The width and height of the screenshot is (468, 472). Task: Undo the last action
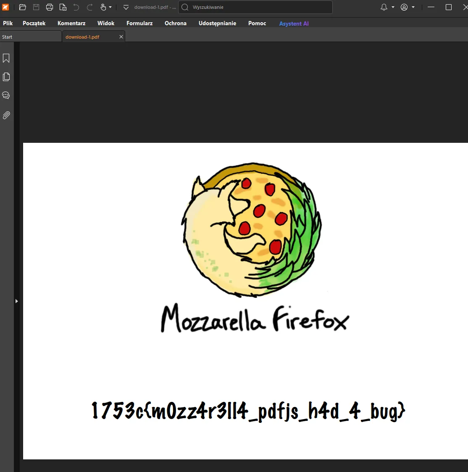(76, 7)
